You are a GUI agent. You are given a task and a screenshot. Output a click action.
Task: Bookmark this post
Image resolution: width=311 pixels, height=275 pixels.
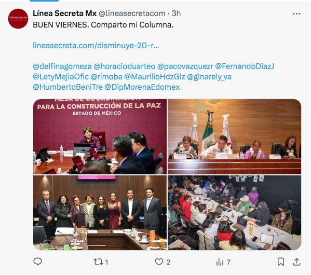coord(281,262)
